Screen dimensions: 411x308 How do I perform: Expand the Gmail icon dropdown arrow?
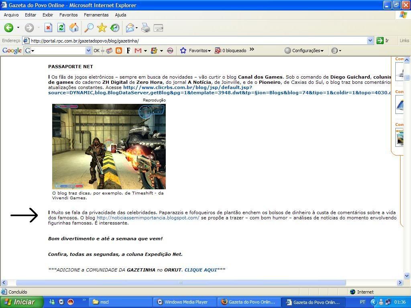[145, 51]
